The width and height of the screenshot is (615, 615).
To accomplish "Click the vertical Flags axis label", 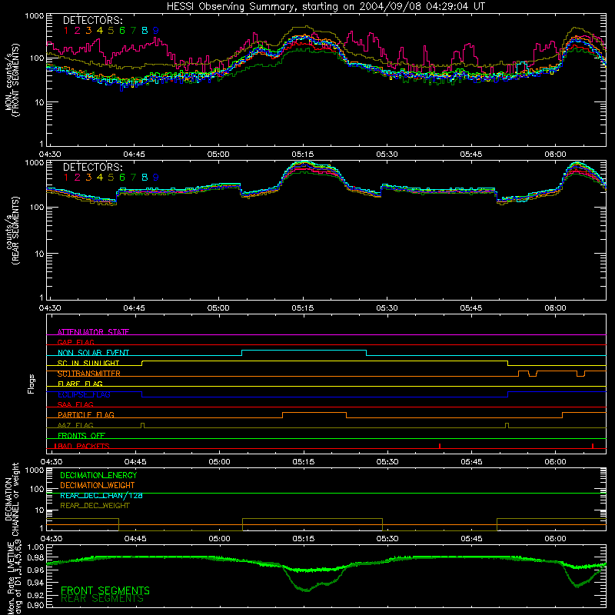I will coord(32,384).
